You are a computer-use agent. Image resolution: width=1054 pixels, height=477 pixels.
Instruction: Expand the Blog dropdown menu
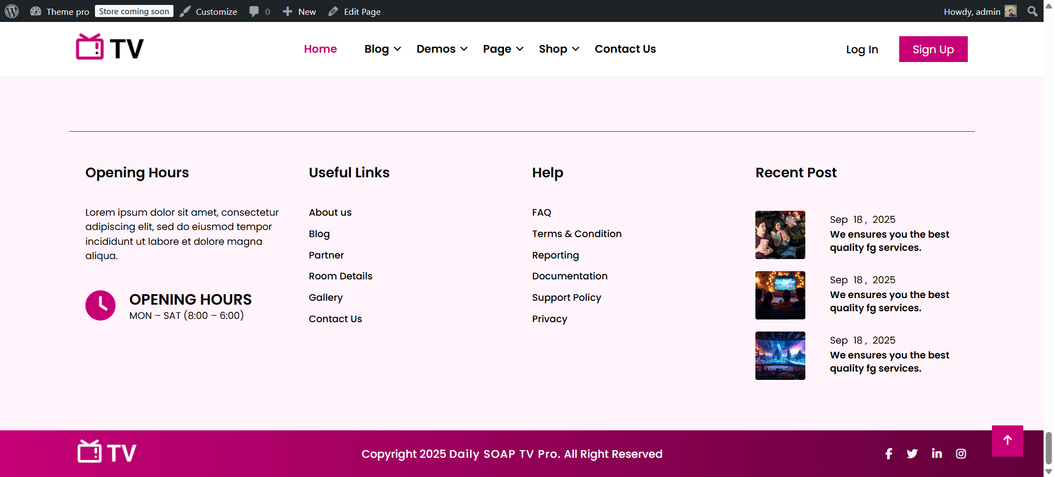tap(382, 49)
